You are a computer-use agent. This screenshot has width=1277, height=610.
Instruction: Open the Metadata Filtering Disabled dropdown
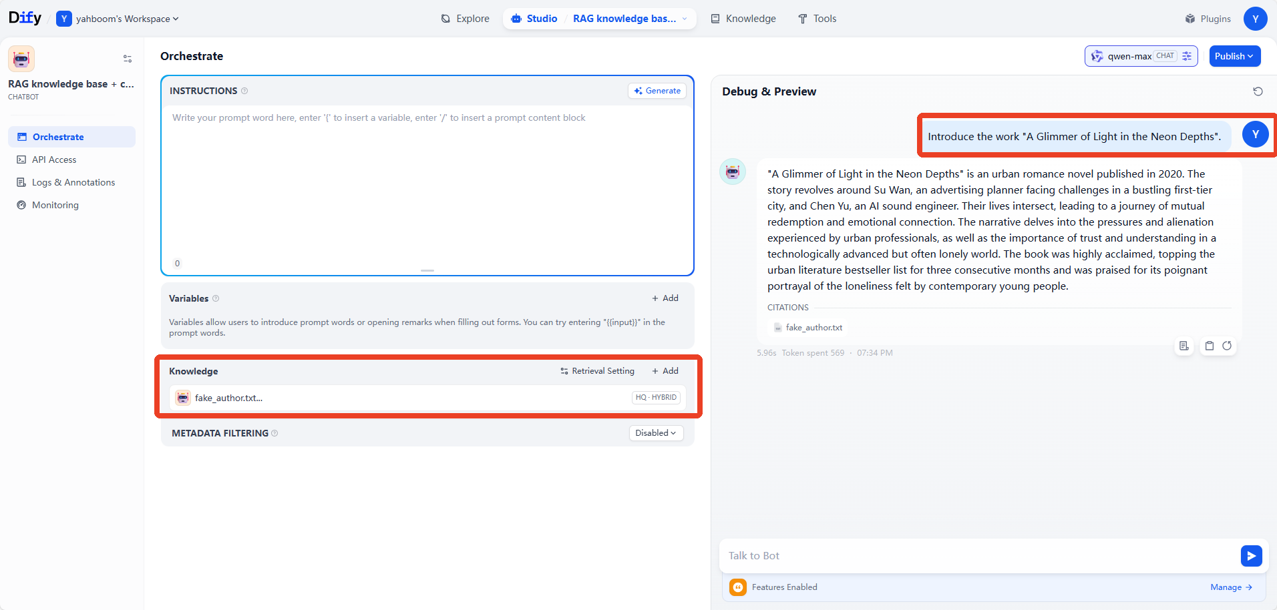656,433
